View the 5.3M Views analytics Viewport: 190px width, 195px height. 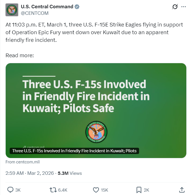point(70,173)
